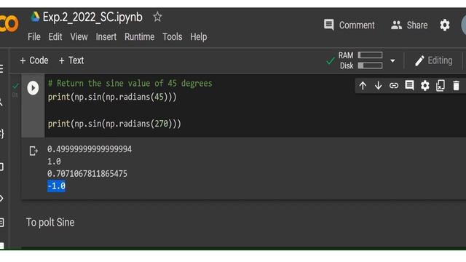This screenshot has width=466, height=262.
Task: Click the highlighted -1.0 output
Action: pos(56,186)
